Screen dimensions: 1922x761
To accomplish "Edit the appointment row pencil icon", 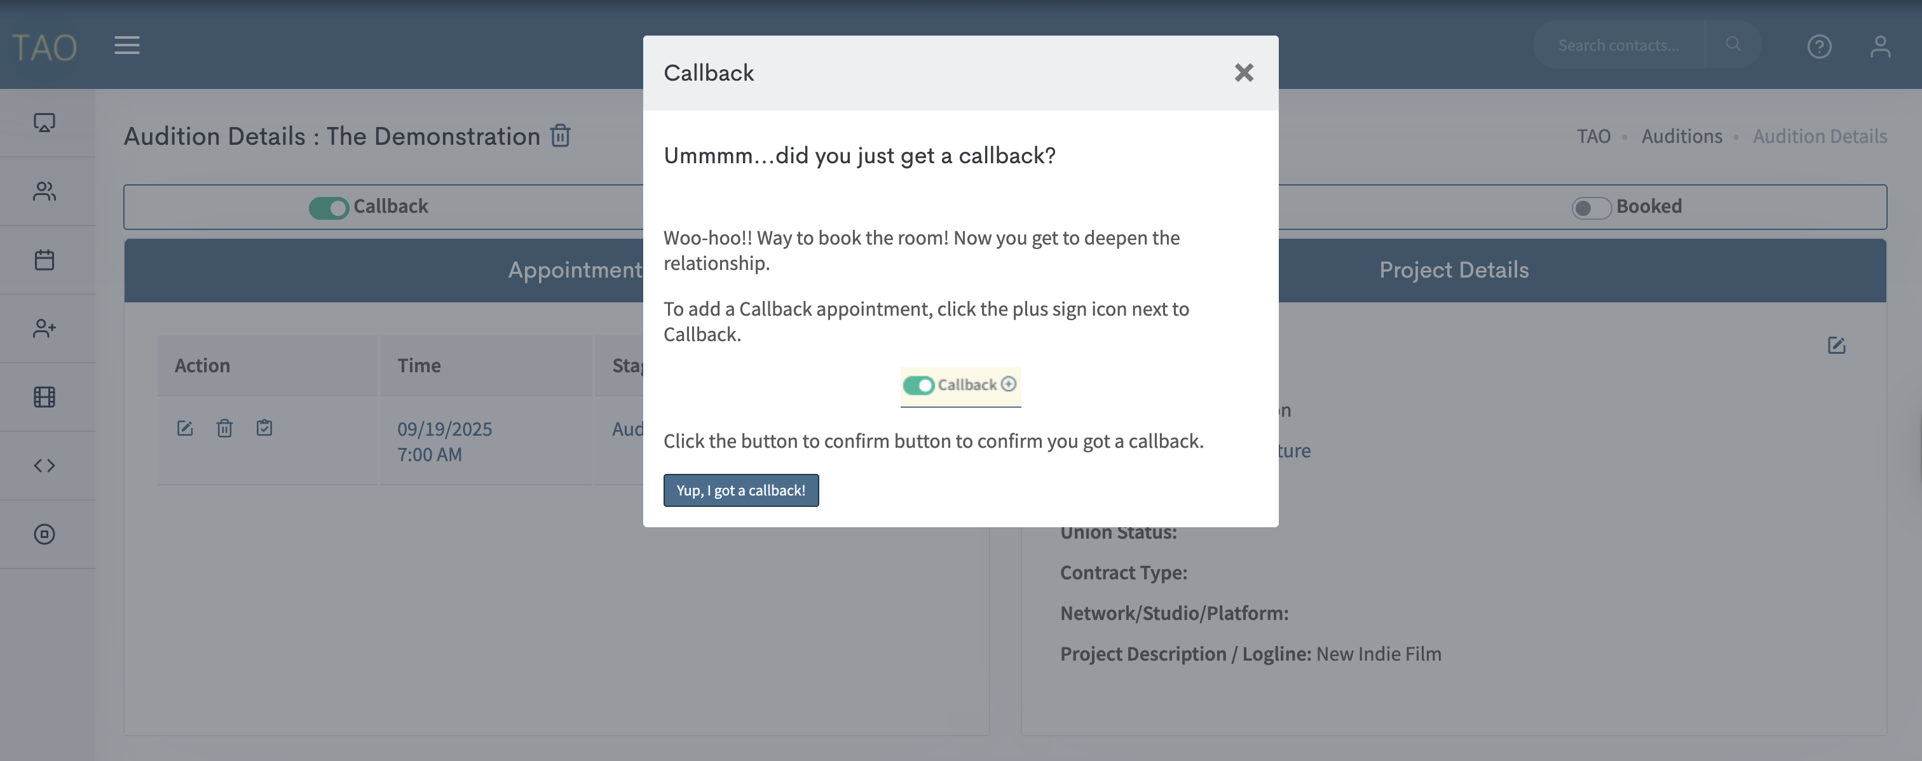I will (184, 428).
